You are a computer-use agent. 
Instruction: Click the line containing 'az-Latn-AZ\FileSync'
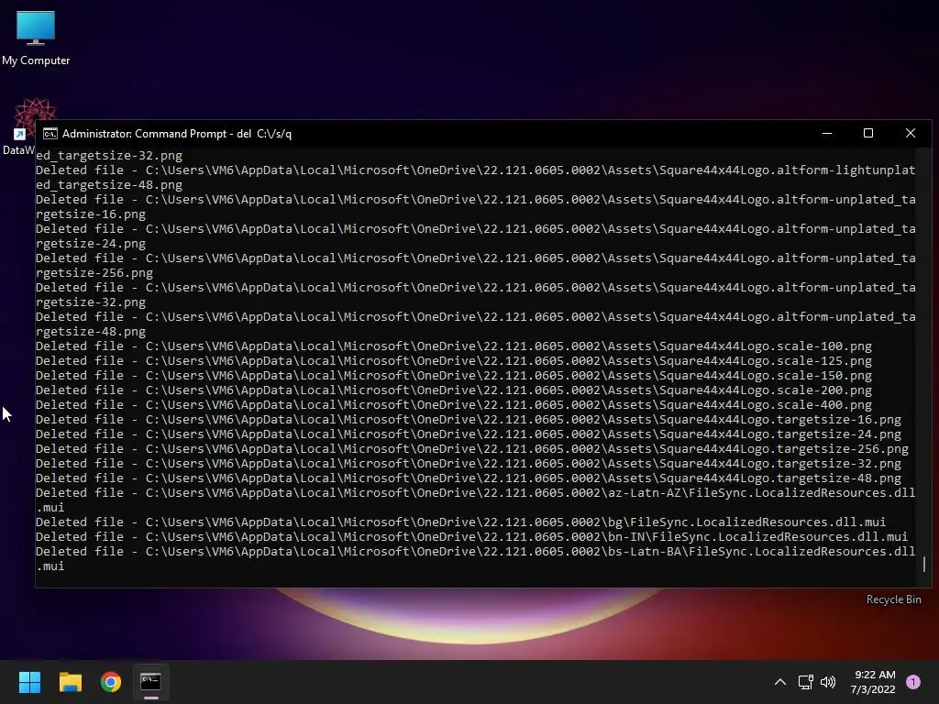[476, 492]
